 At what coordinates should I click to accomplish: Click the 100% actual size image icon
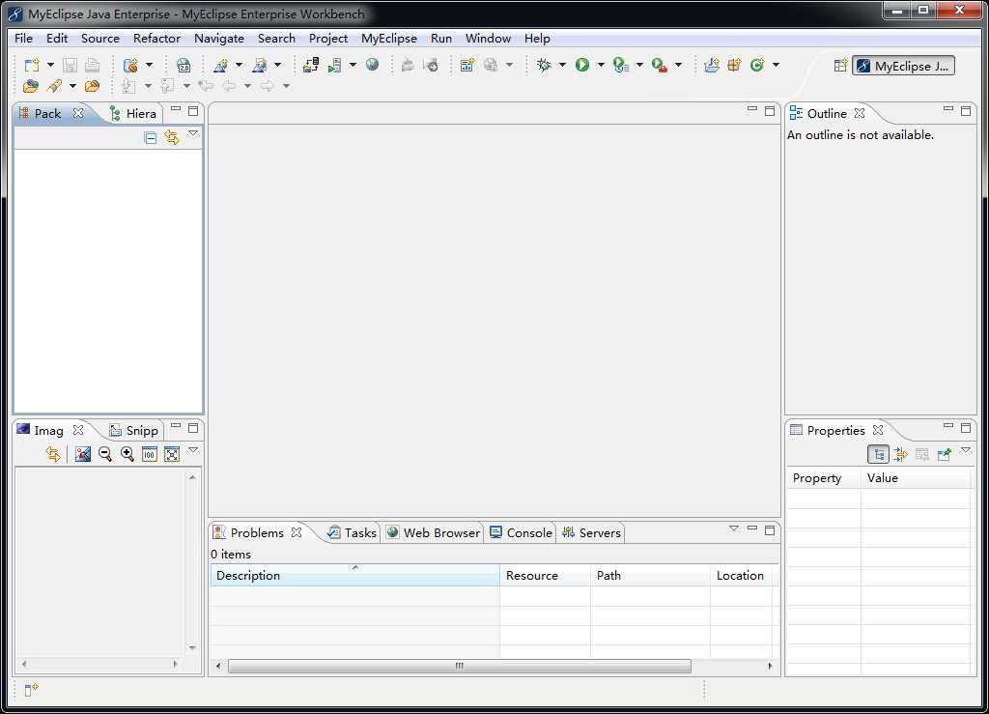point(150,453)
